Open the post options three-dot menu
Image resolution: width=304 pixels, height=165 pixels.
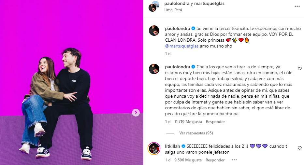click(x=297, y=7)
